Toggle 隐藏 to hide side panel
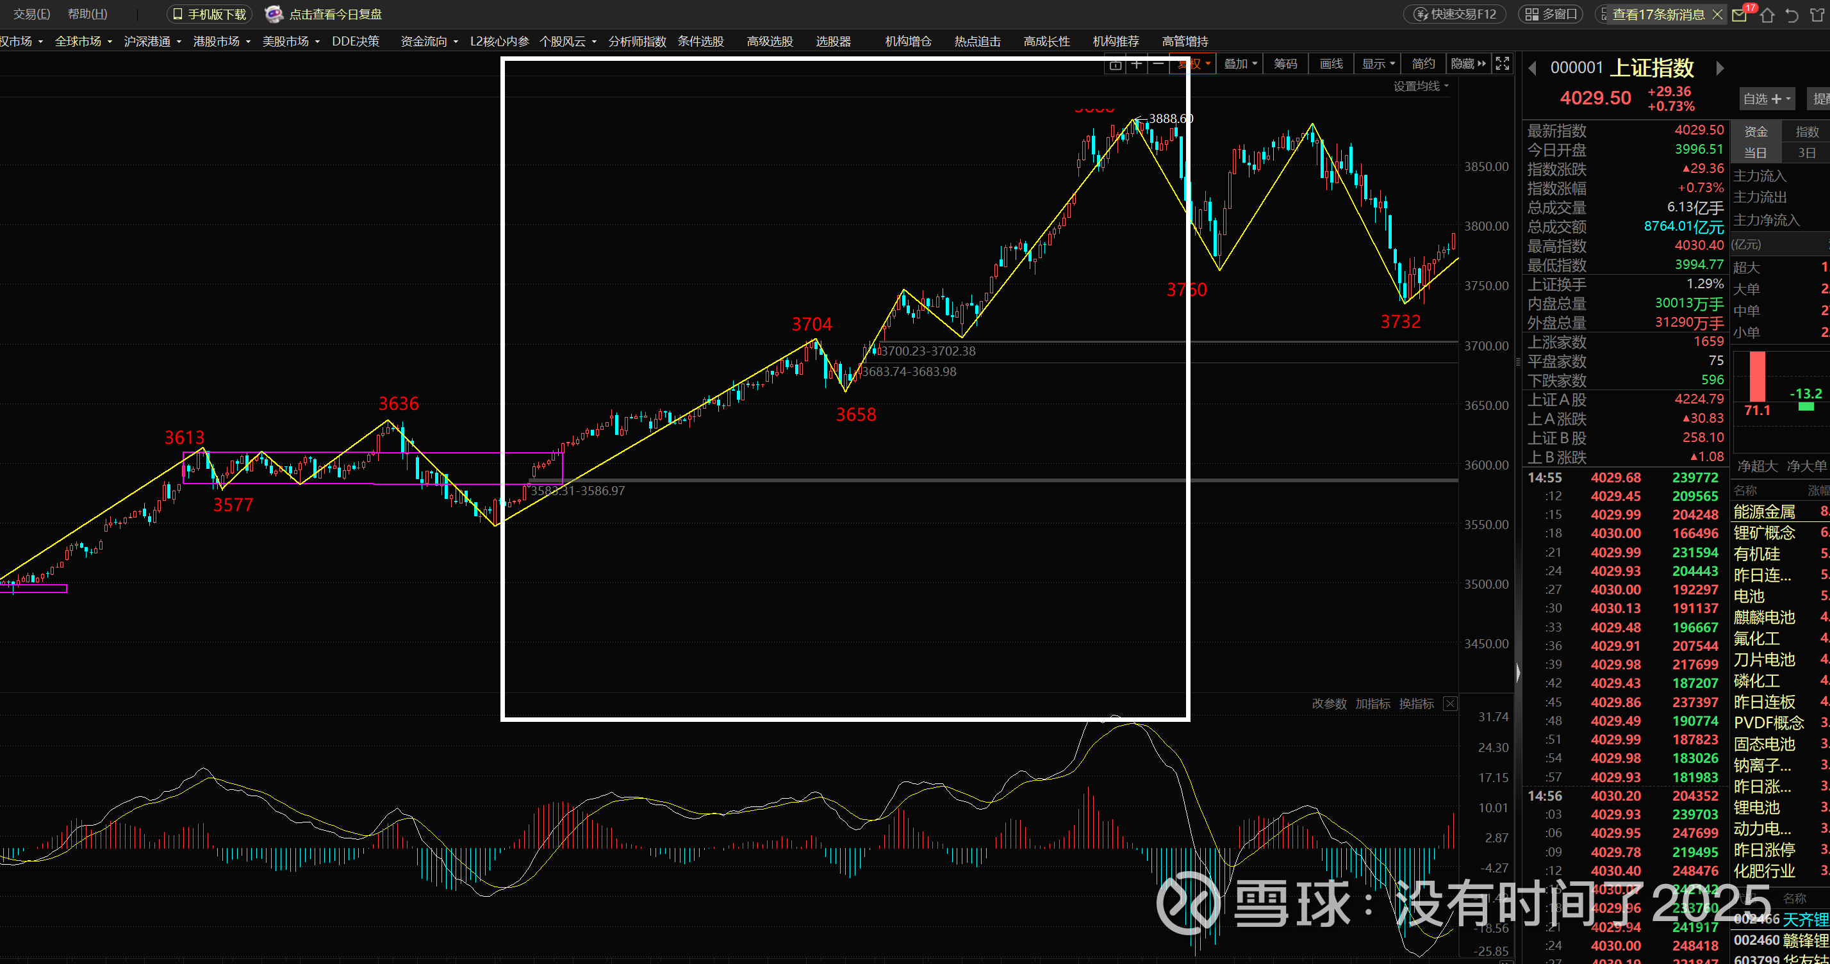Viewport: 1830px width, 964px height. pos(1468,64)
